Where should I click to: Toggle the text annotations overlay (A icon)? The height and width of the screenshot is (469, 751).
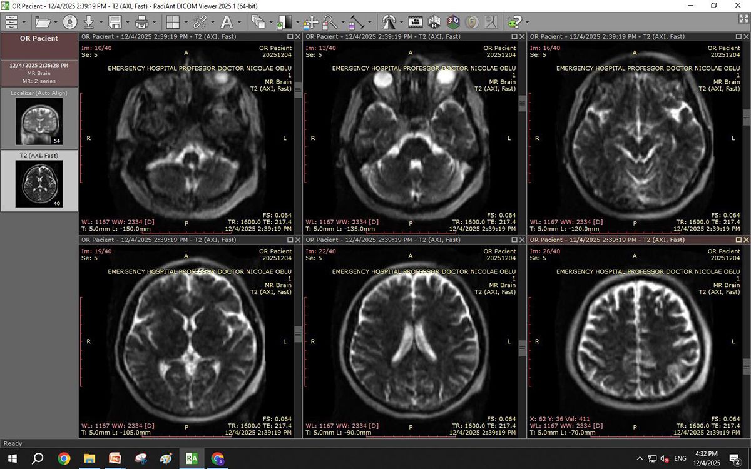227,23
